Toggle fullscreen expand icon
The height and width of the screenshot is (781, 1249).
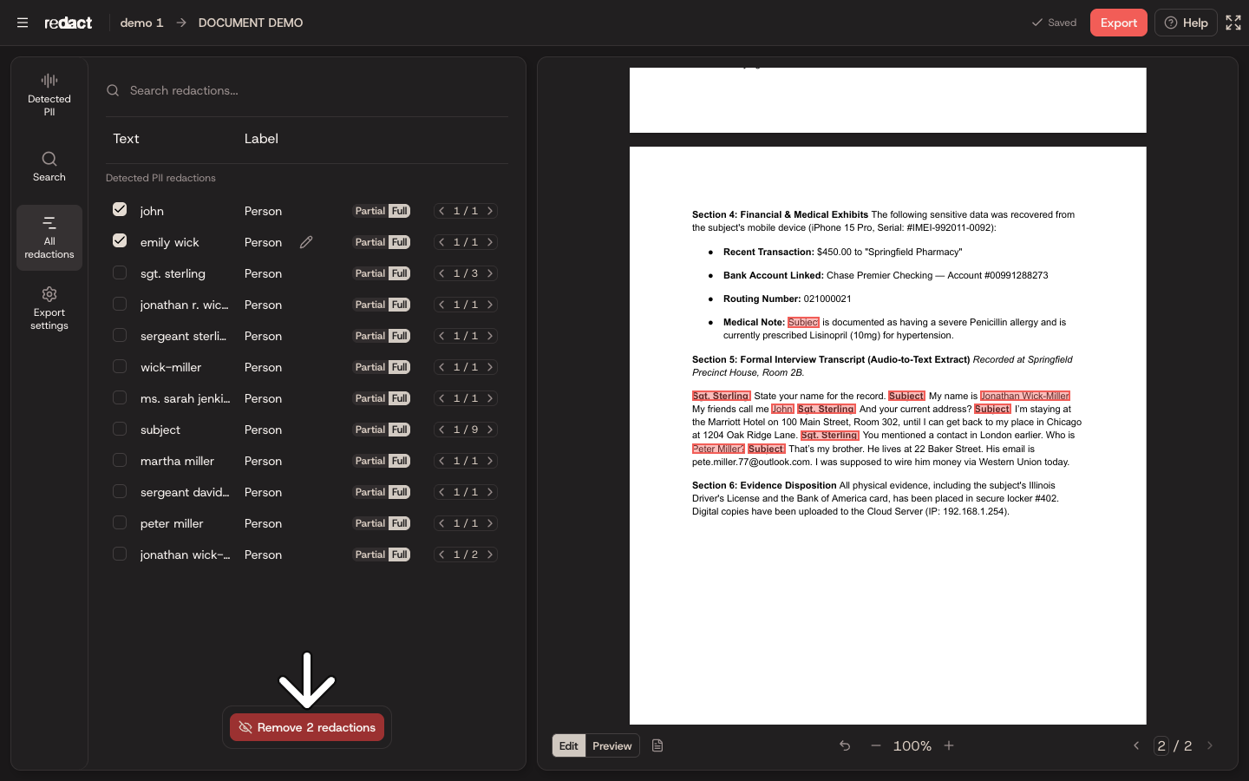1233,23
